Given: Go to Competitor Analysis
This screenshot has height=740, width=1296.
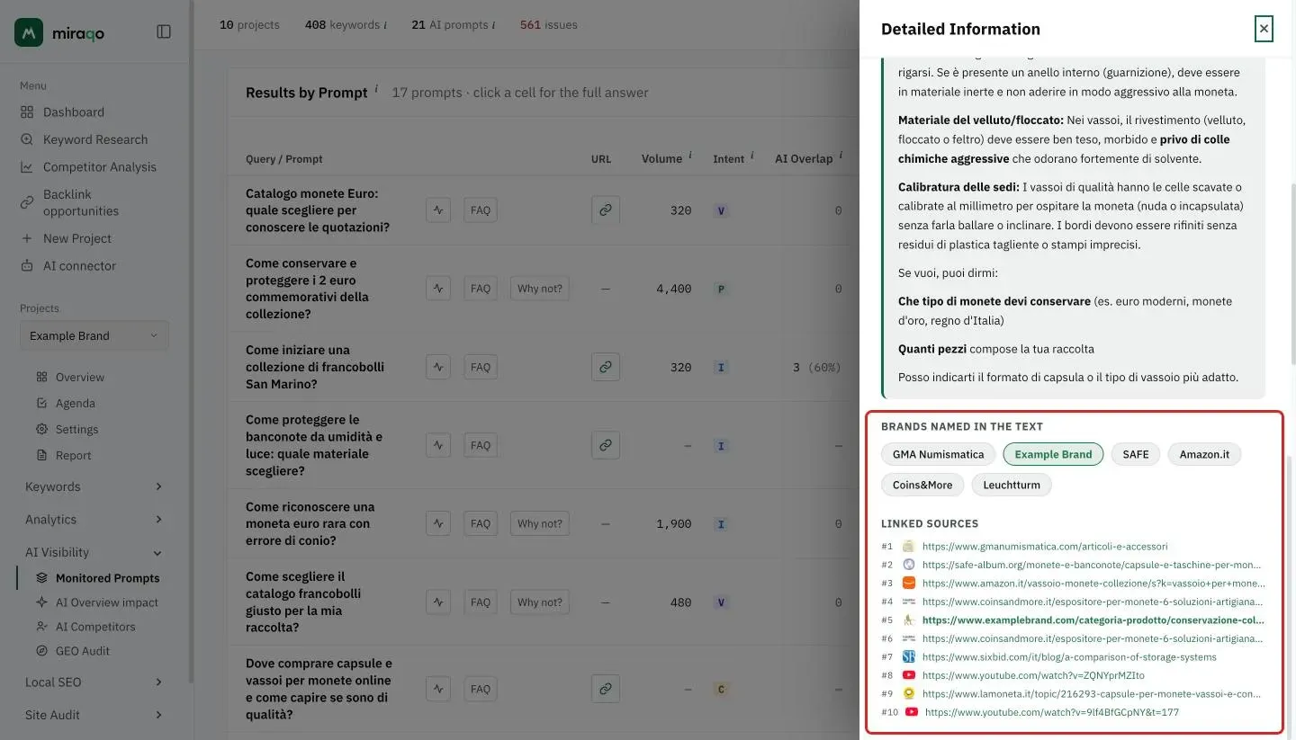Looking at the screenshot, I should pyautogui.click(x=99, y=167).
